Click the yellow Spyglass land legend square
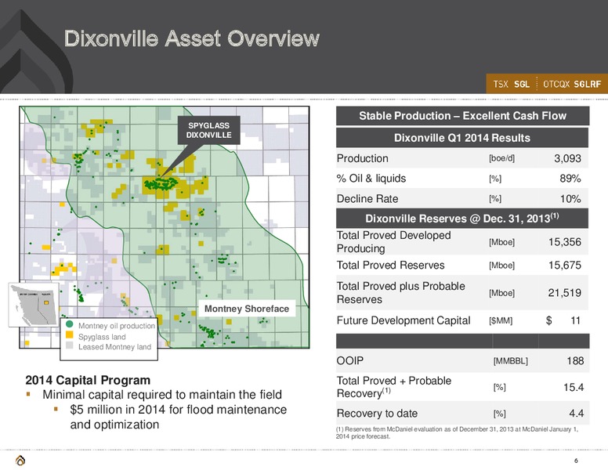The image size is (608, 470). 70,335
